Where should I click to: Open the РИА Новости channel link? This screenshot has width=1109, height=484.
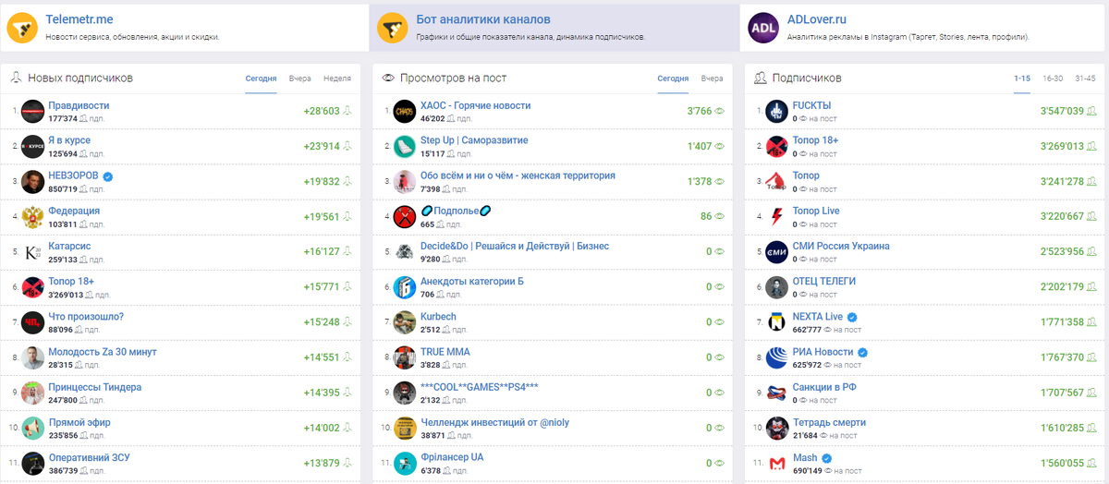point(823,352)
